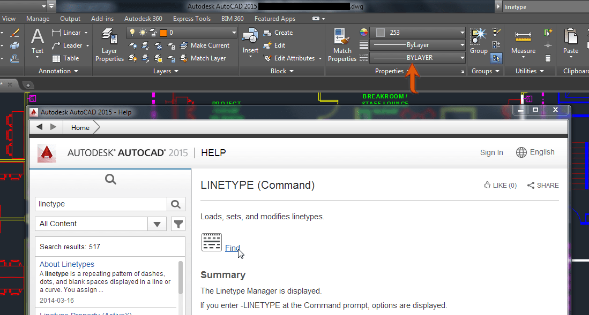Click the Quick Select icon in Utilities
The width and height of the screenshot is (589, 315).
pos(548,33)
